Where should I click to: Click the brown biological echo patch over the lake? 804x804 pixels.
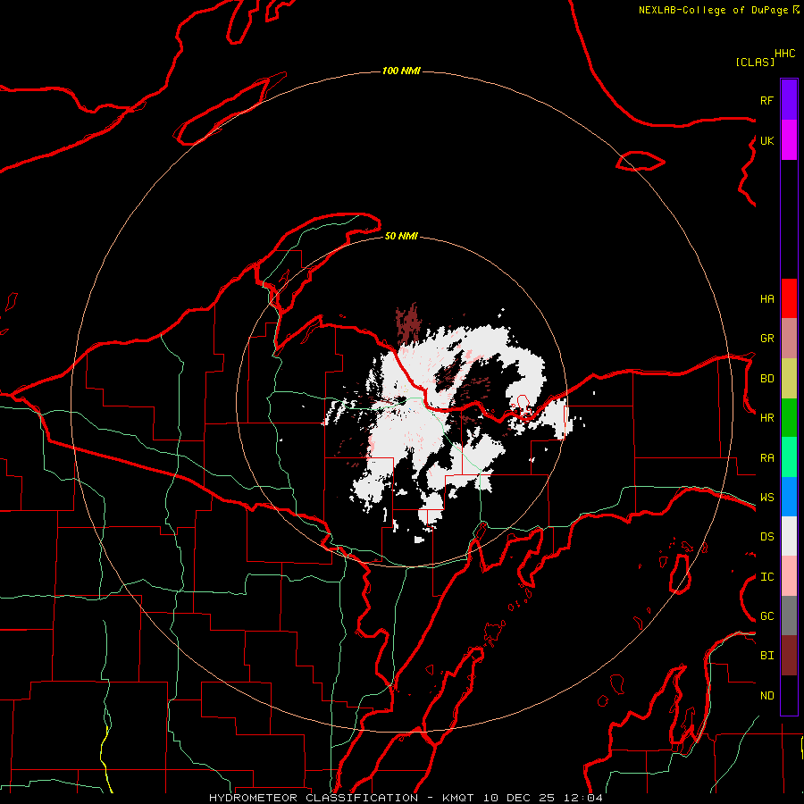[408, 324]
